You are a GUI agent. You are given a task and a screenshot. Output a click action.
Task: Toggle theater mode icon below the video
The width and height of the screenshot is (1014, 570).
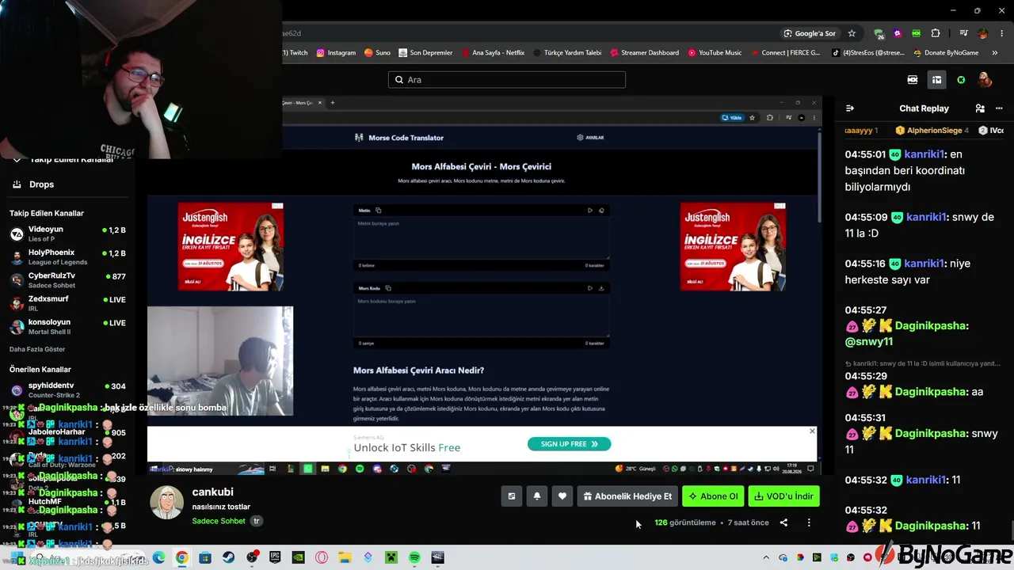(x=512, y=496)
